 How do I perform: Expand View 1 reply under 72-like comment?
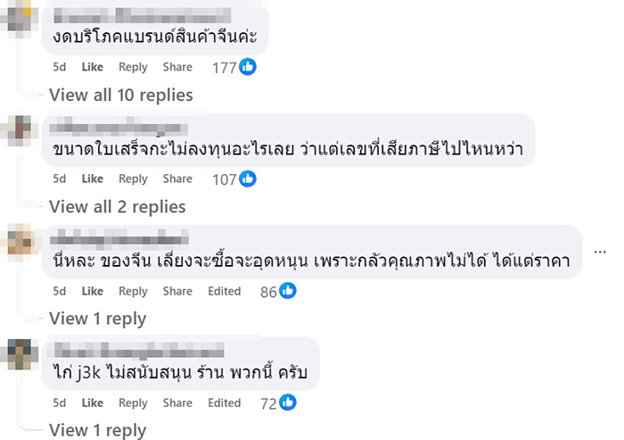[97, 430]
